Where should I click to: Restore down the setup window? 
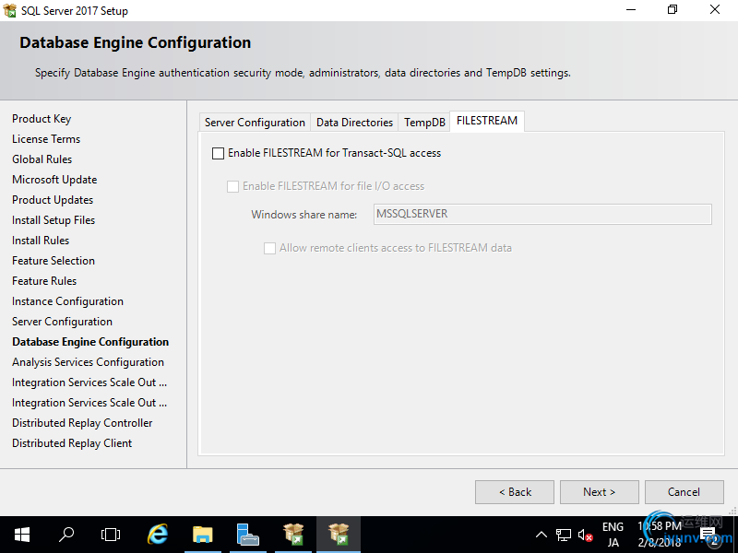click(x=673, y=10)
